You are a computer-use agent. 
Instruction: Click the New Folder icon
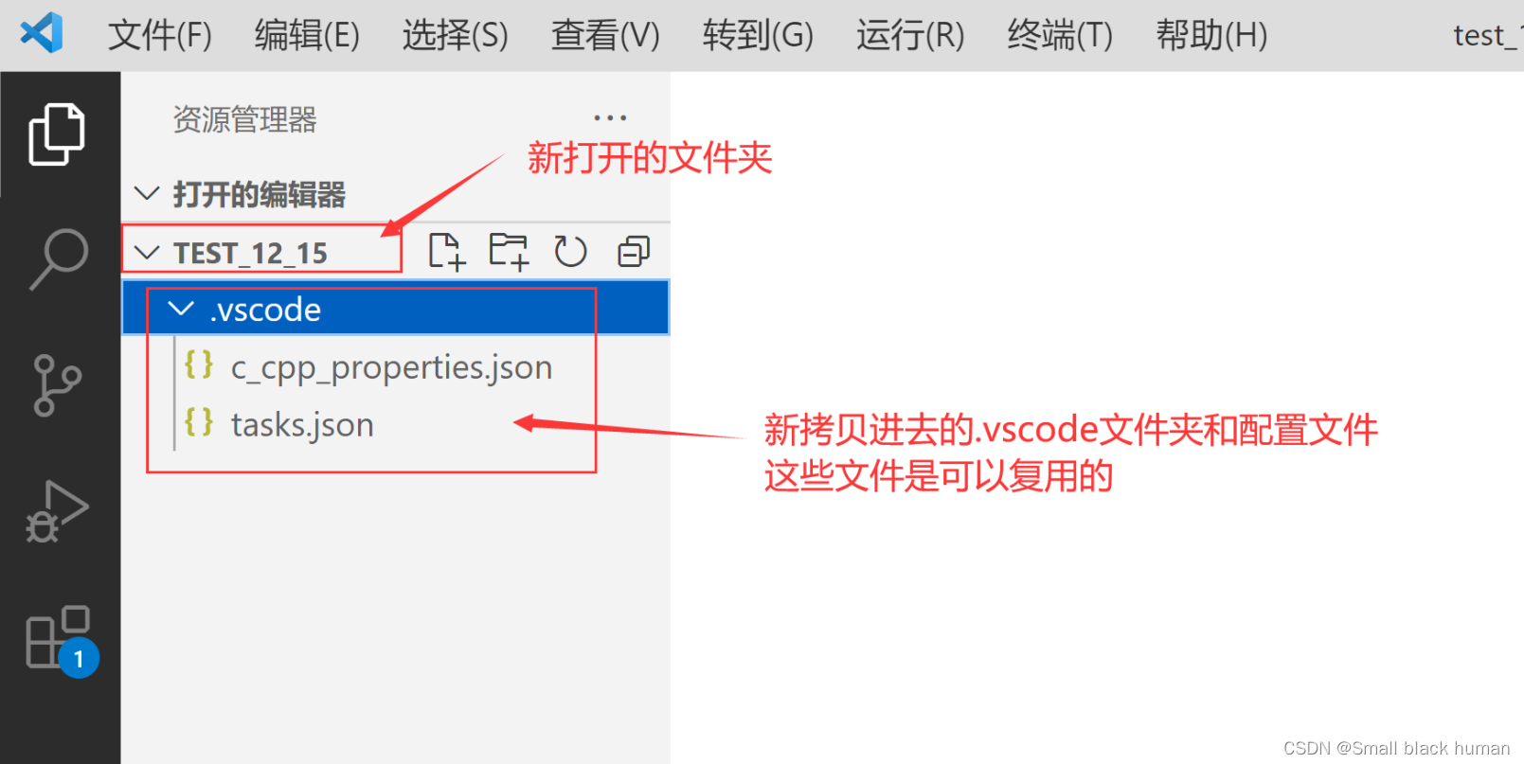tap(509, 252)
